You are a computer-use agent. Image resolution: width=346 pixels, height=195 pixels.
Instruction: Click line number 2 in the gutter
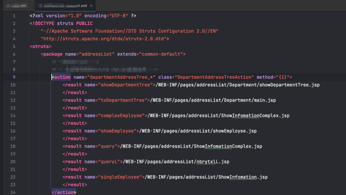click(x=14, y=24)
